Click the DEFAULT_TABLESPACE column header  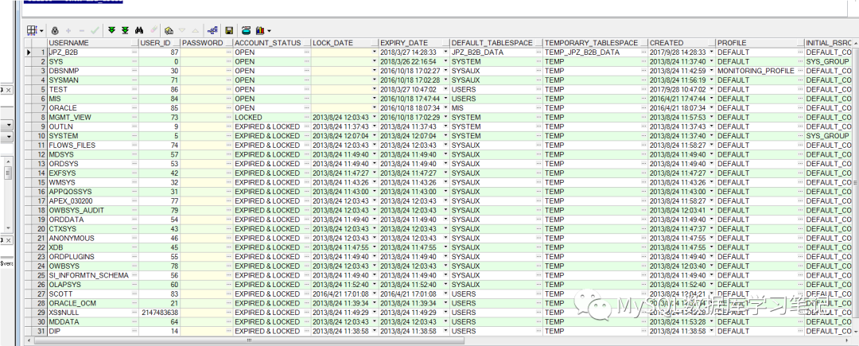click(x=496, y=43)
